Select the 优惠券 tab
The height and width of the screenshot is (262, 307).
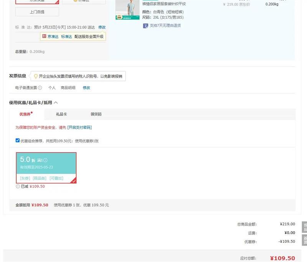[x=25, y=114]
